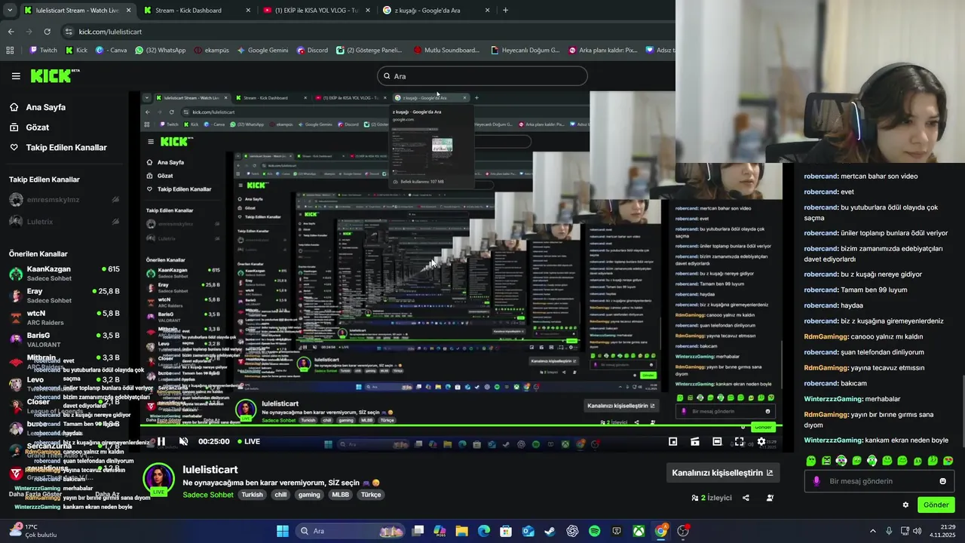Open Gözat browse page in sidebar
Viewport: 965px width, 543px height.
coord(37,127)
